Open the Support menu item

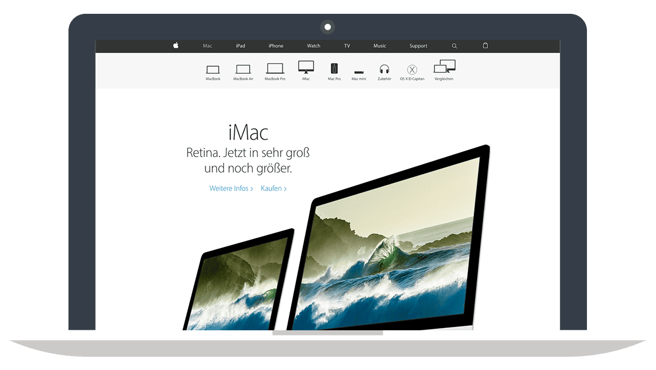[x=418, y=46]
